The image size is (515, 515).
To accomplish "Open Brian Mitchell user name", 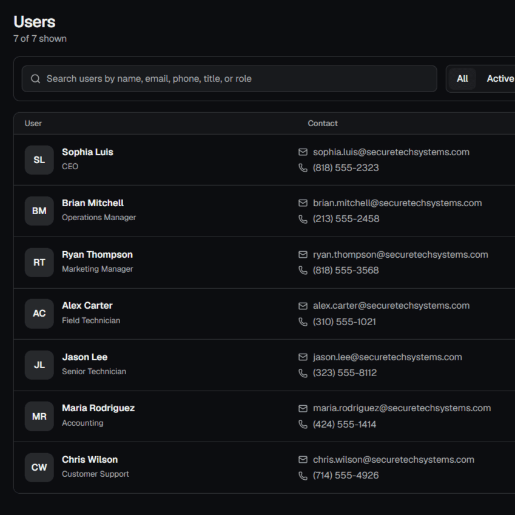I will tap(93, 203).
